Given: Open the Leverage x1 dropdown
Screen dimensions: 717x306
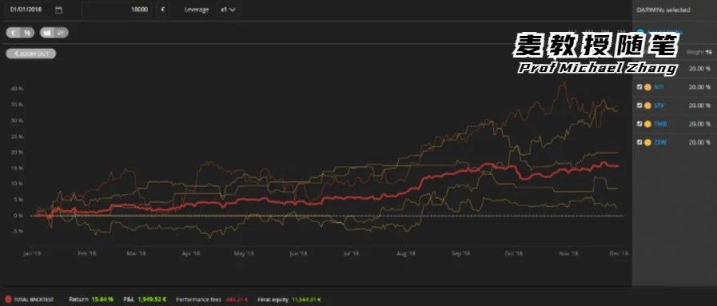Looking at the screenshot, I should [228, 10].
